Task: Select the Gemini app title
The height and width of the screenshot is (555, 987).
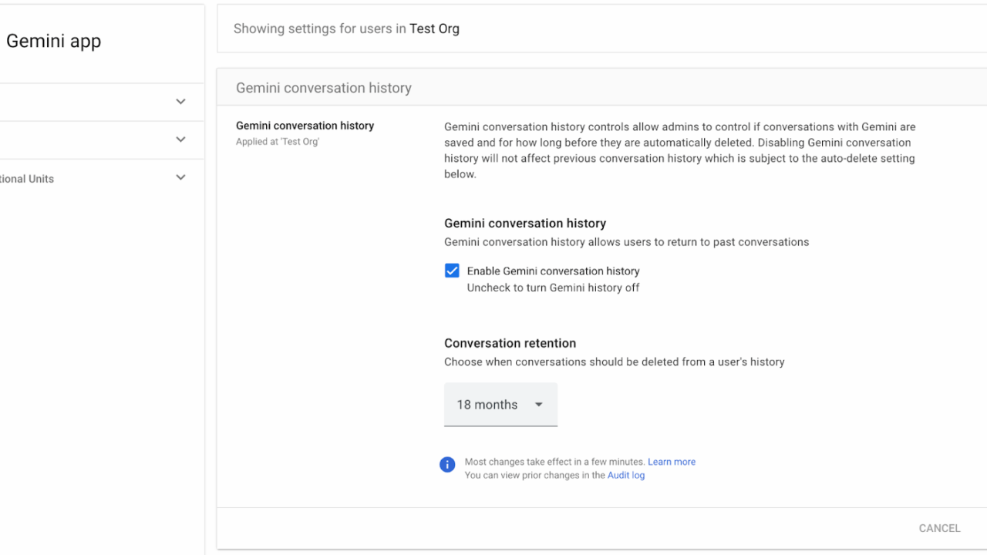Action: (53, 41)
